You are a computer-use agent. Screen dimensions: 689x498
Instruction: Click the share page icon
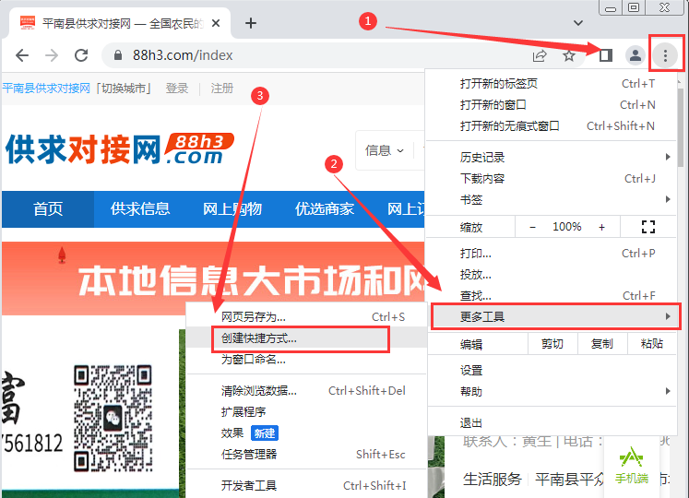pos(540,55)
